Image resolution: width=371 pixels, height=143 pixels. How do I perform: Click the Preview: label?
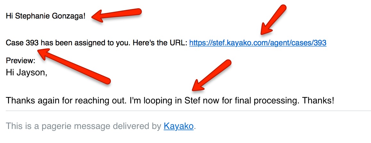click(21, 61)
